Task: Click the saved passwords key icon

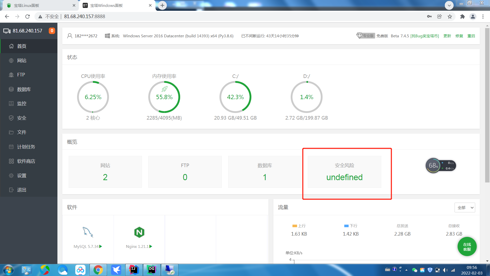Action: pos(429,16)
